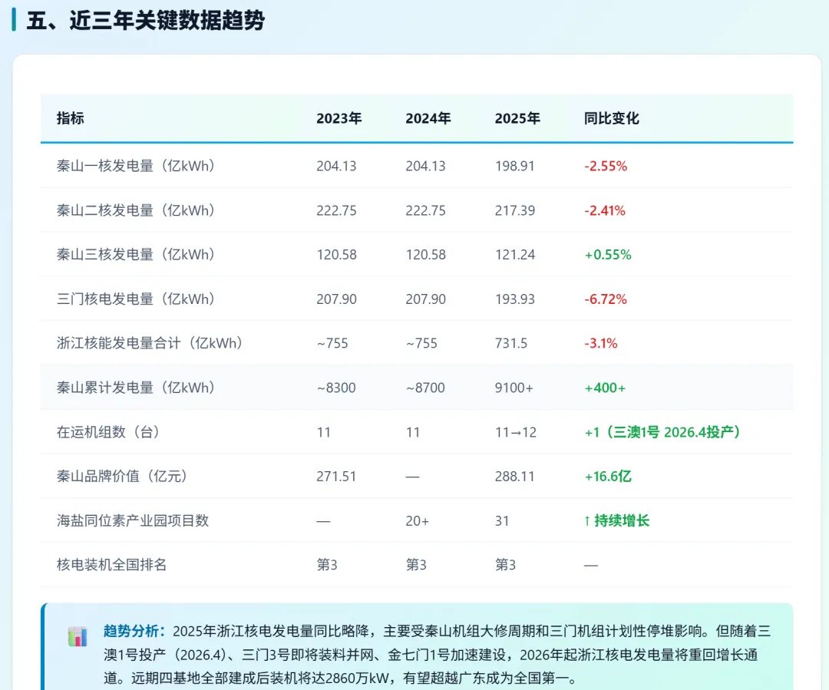This screenshot has height=690, width=829.
Task: Select row label 秦山品牌价值（亿元）
Action: tap(122, 477)
